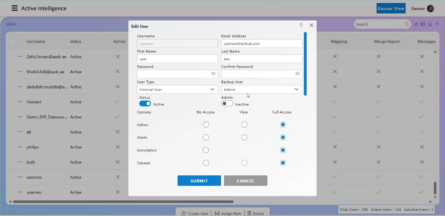Open the row menu dots for bulb

click(x=20, y=162)
